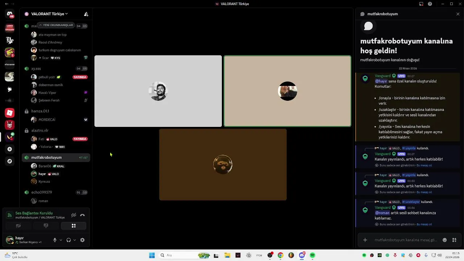Click 'Bu mesajı sil' under 00:56 message
Viewport: 464px width, 261px height.
coord(424,224)
